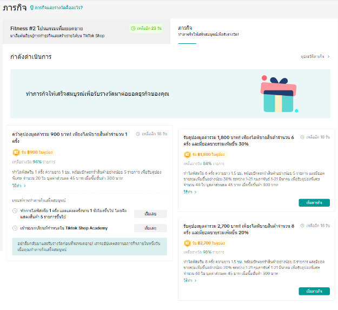
Task: Click the เกณฑ์การทำภารกิจเสร็จสมบูรณ์ label
Action: pos(39,201)
